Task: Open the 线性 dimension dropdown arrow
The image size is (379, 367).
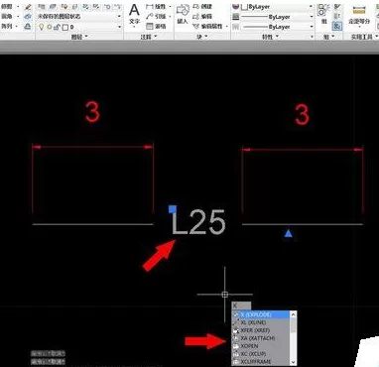Action: coord(171,7)
